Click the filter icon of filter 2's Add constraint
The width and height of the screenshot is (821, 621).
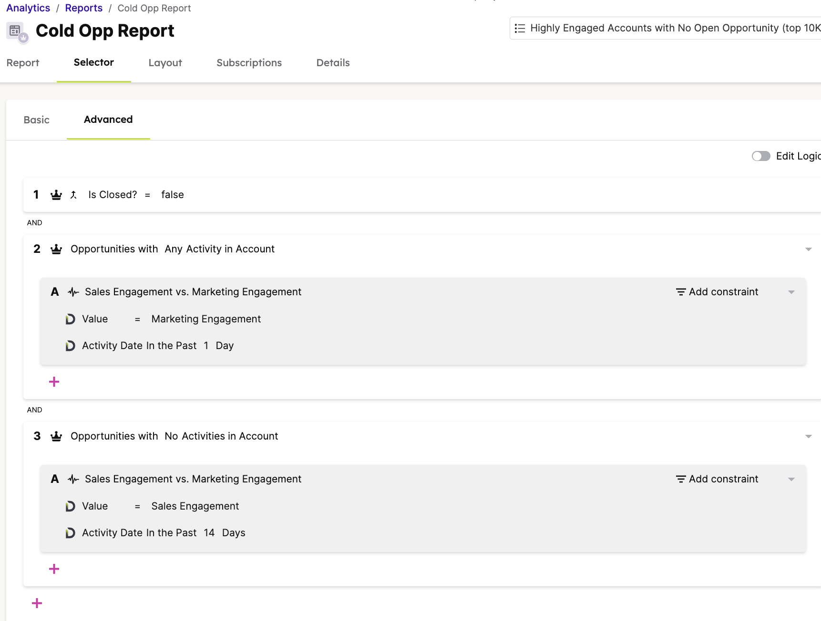[681, 292]
